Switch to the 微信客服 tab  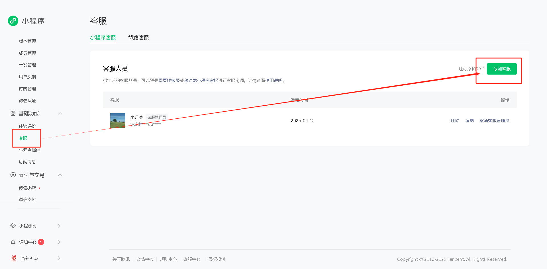(x=138, y=38)
